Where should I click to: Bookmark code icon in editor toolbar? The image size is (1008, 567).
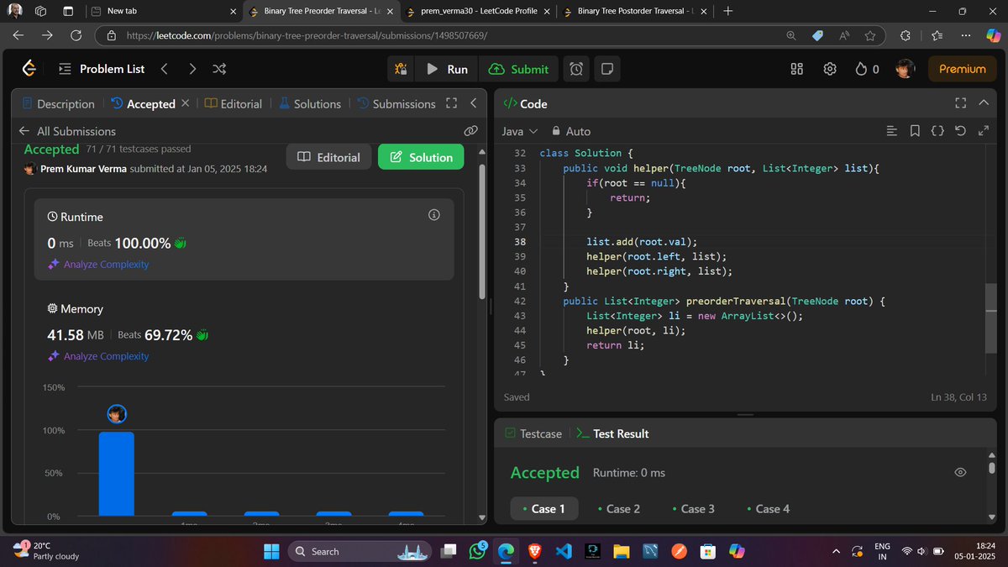tap(915, 131)
